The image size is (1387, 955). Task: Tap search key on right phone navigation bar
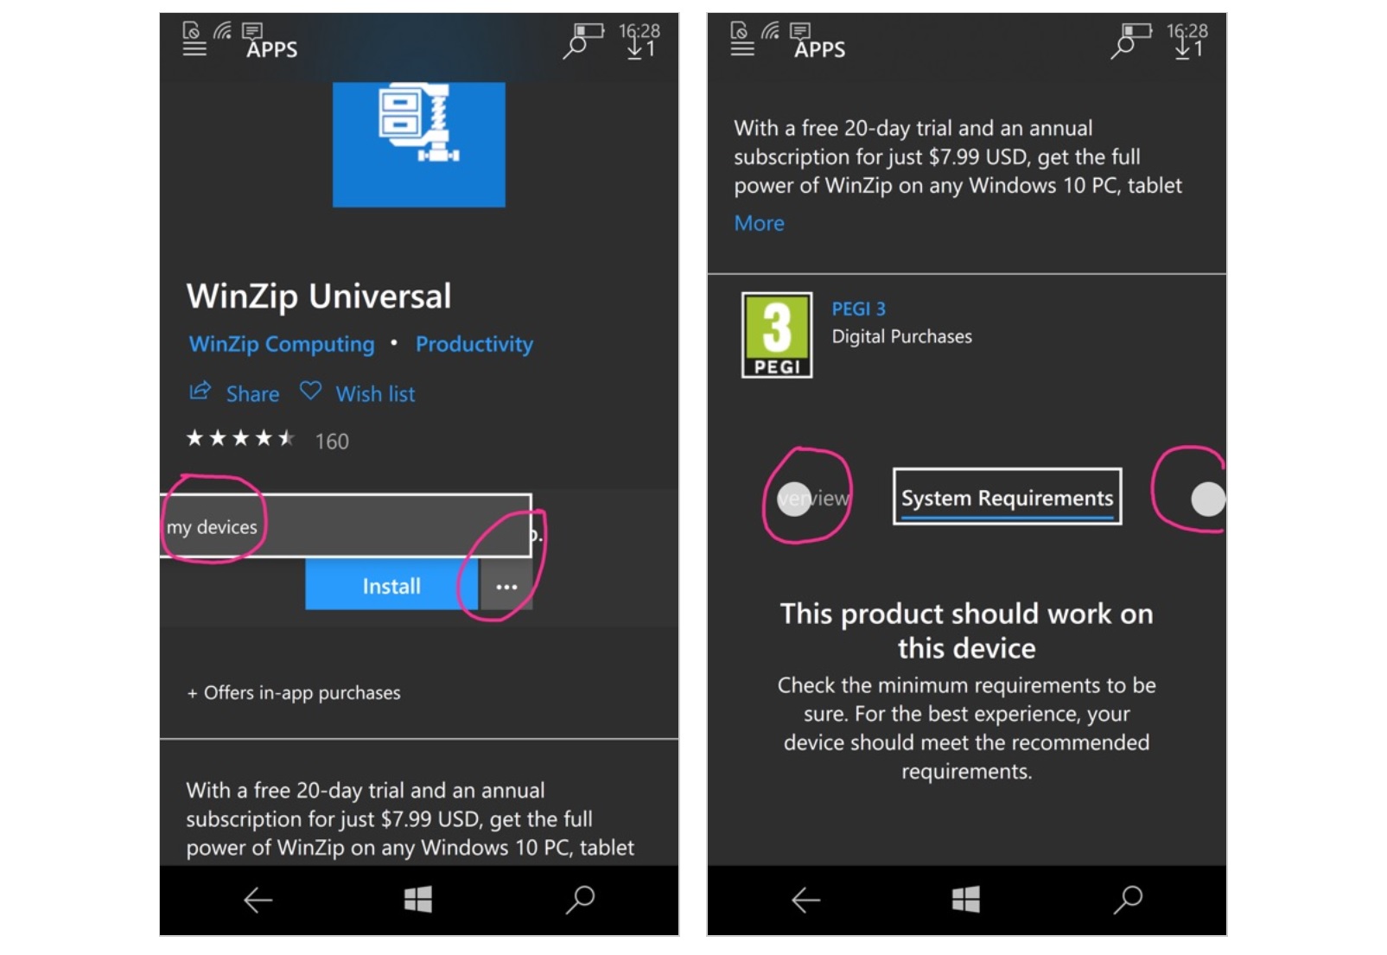[1128, 899]
